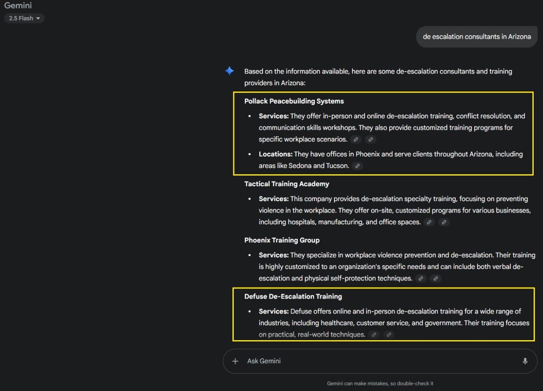Open first source link for Tactical Training Academy
The width and height of the screenshot is (543, 391).
pos(429,222)
